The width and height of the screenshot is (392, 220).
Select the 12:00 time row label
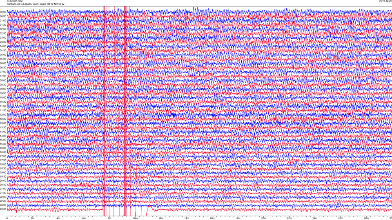coord(3,115)
